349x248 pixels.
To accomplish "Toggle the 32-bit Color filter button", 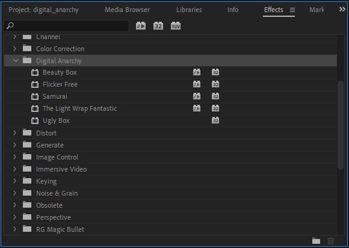I will click(158, 26).
